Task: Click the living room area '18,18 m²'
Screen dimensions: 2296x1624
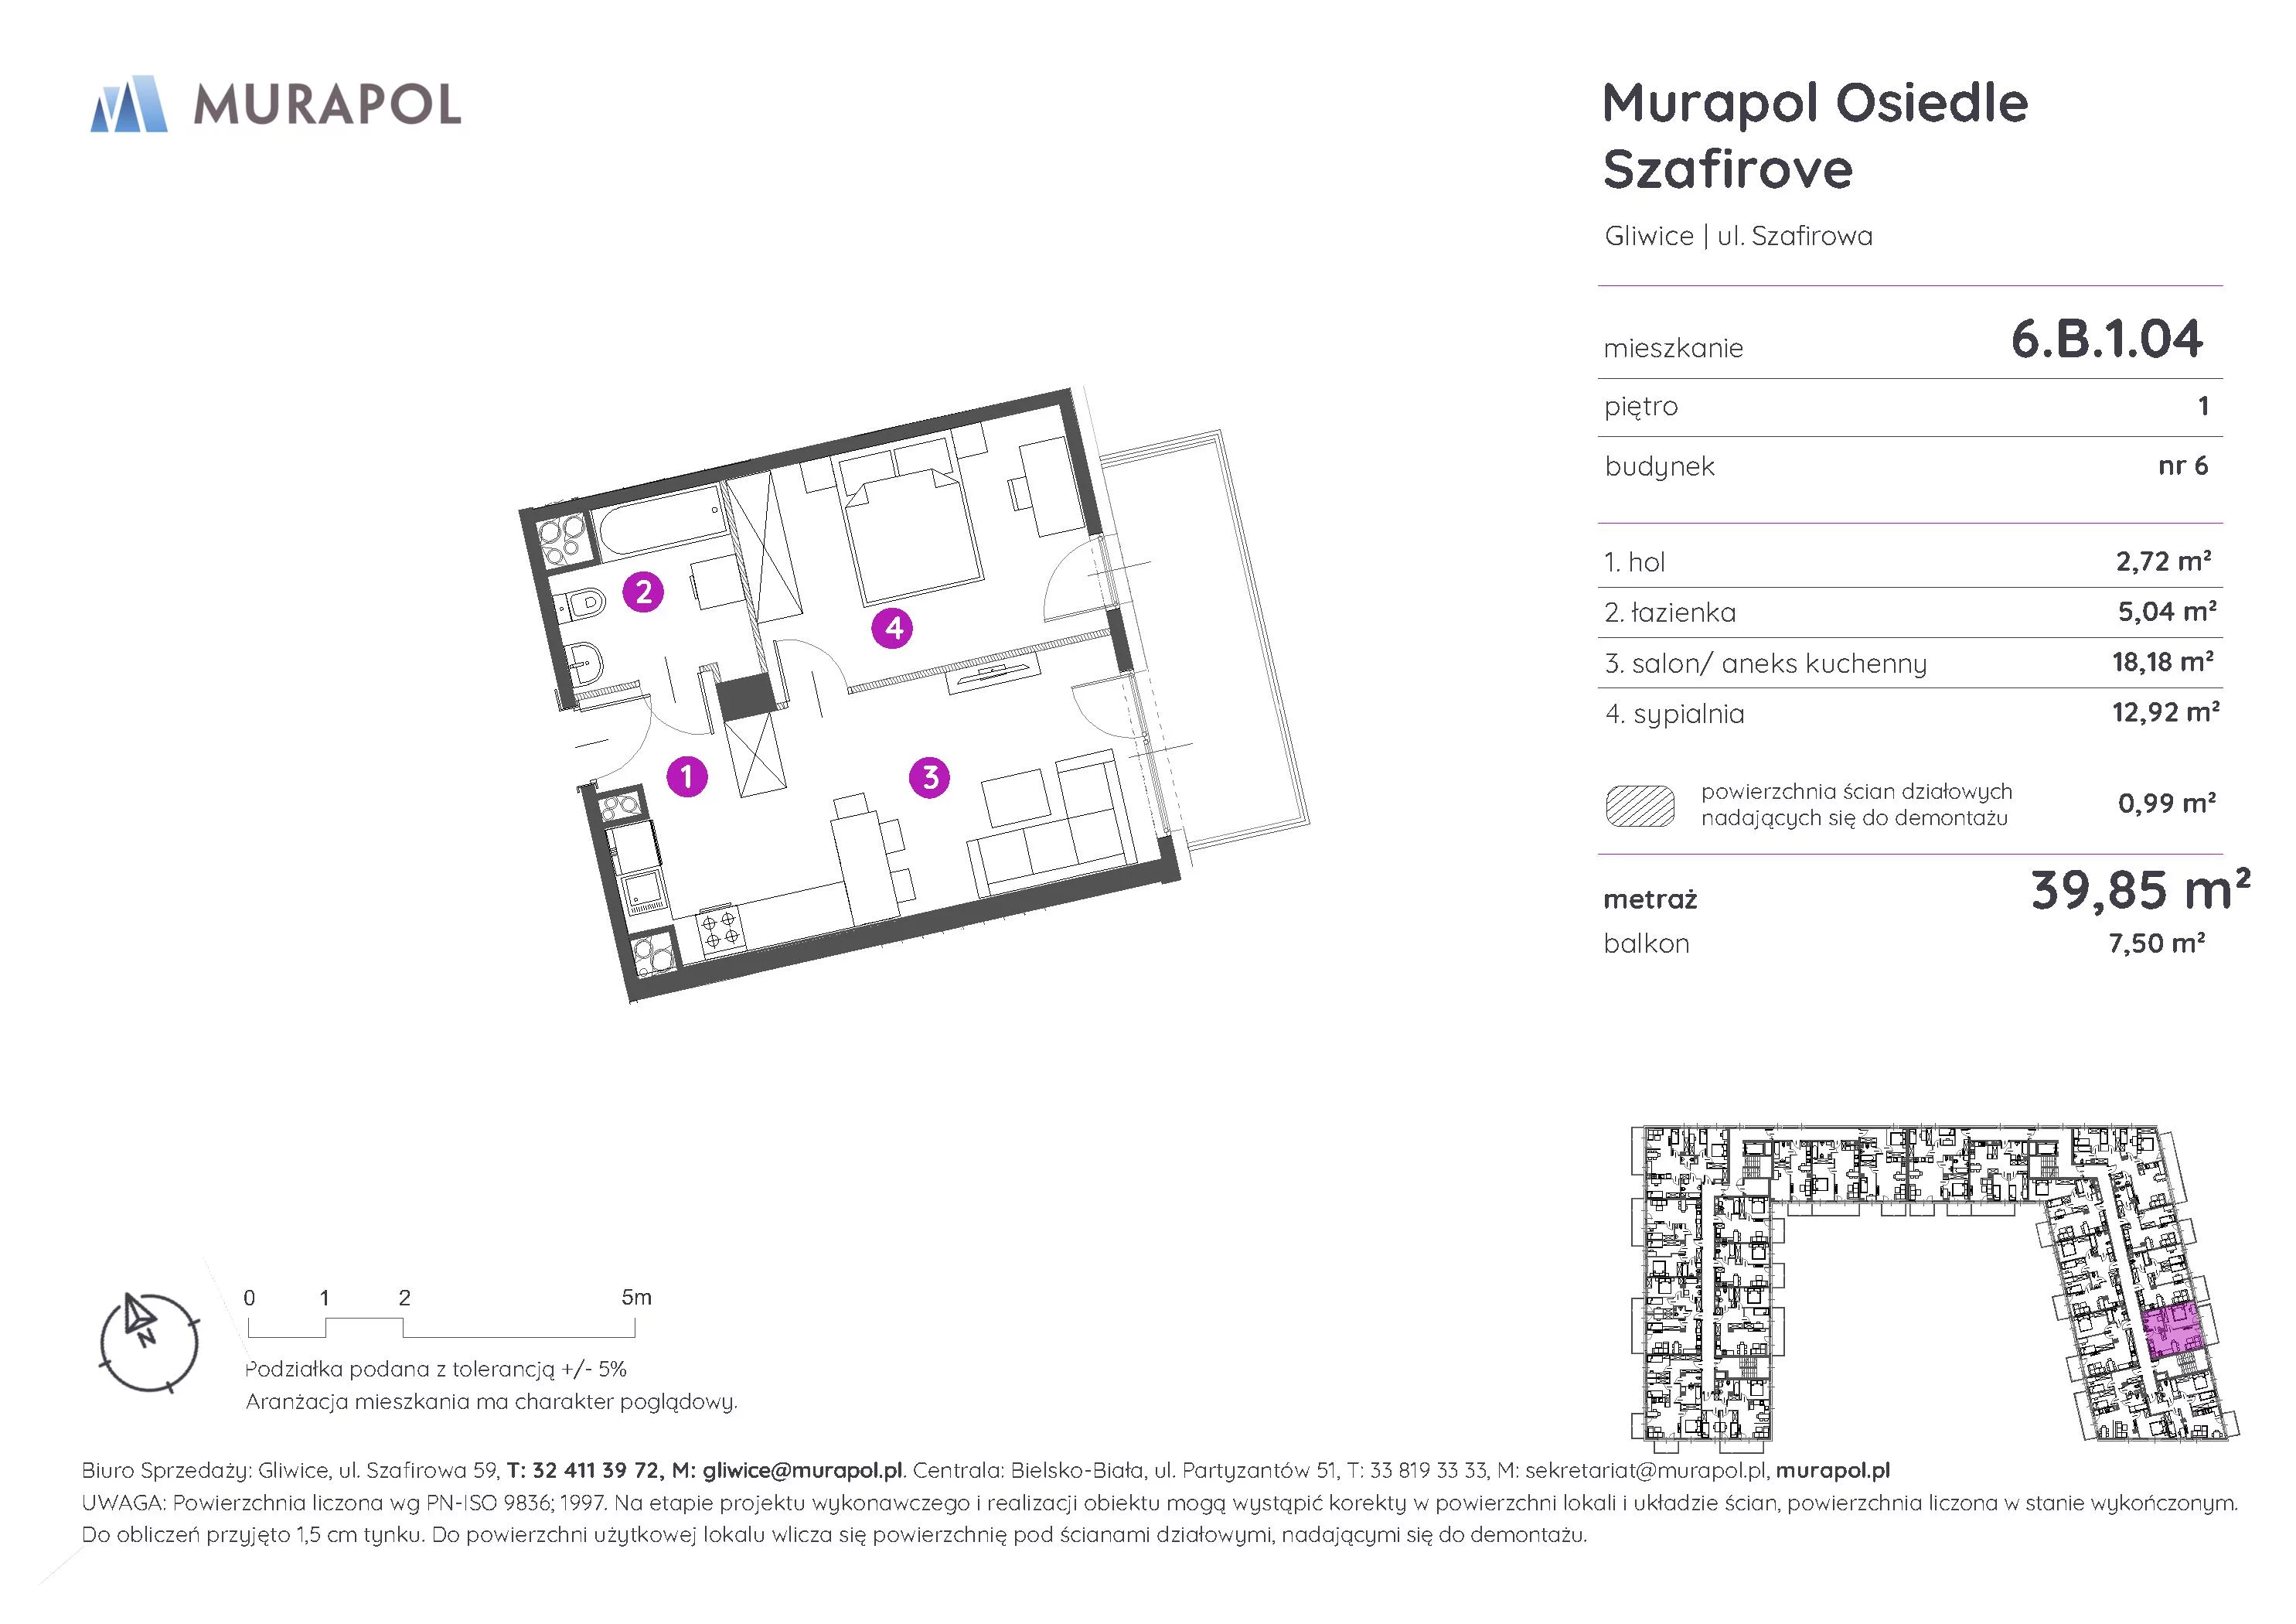Action: (x=2162, y=661)
